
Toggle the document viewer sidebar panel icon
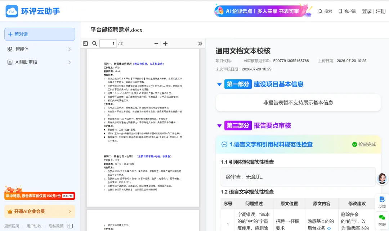pos(85,43)
